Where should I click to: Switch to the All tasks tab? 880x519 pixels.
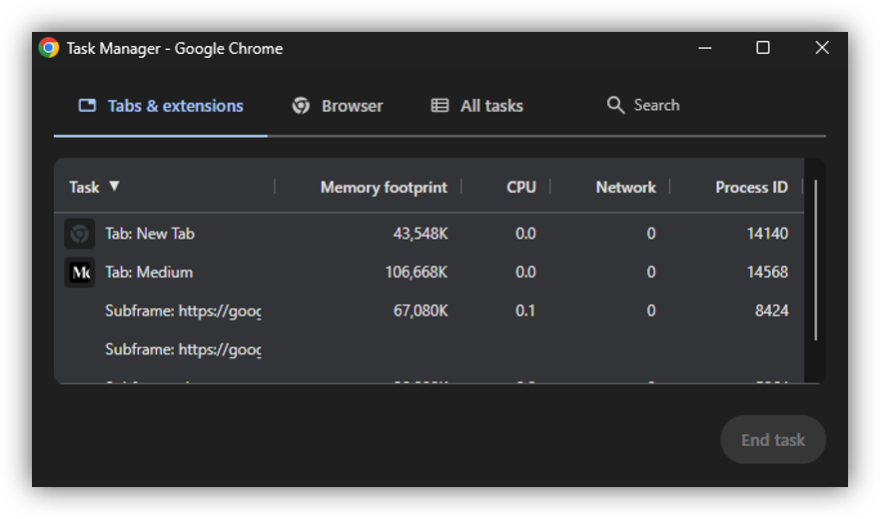[476, 106]
